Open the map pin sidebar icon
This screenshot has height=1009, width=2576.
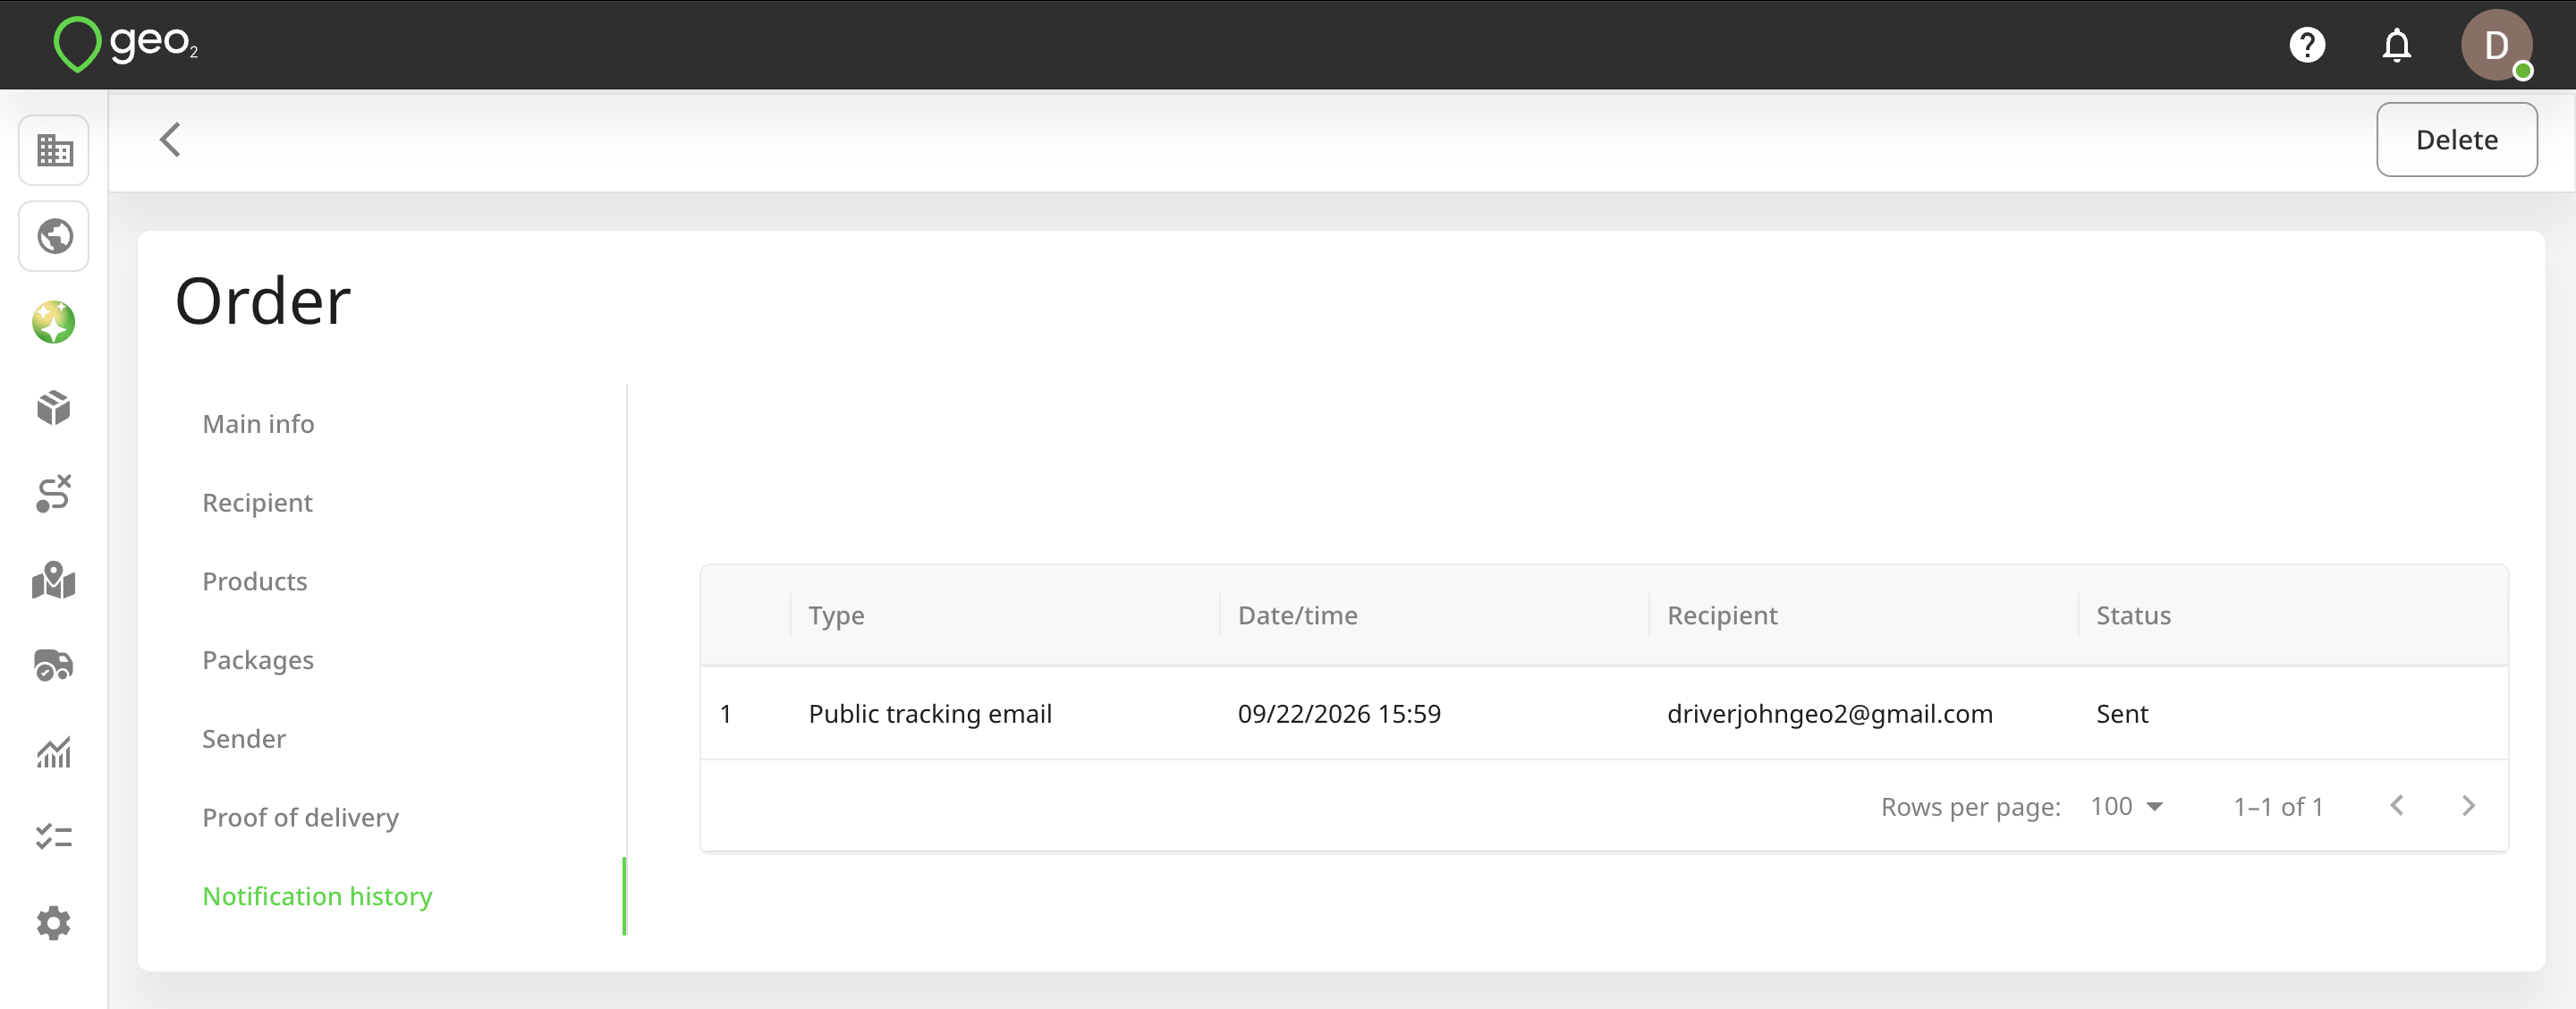click(54, 580)
